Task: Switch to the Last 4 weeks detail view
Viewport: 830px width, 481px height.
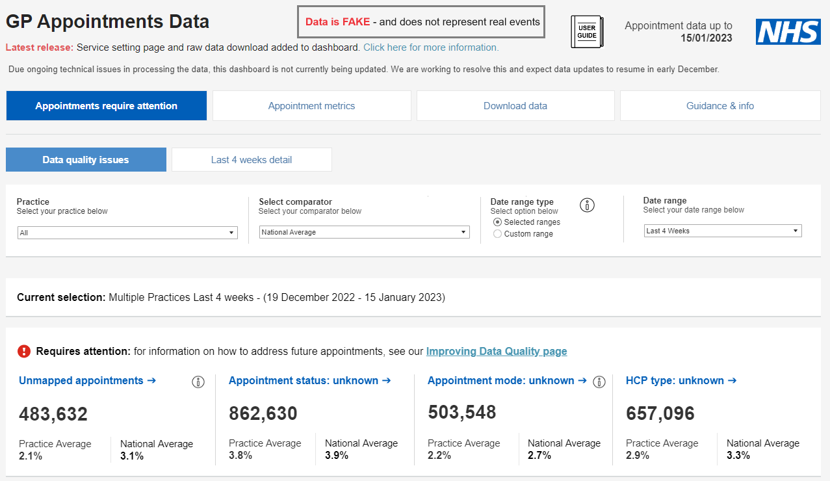Action: pyautogui.click(x=252, y=159)
